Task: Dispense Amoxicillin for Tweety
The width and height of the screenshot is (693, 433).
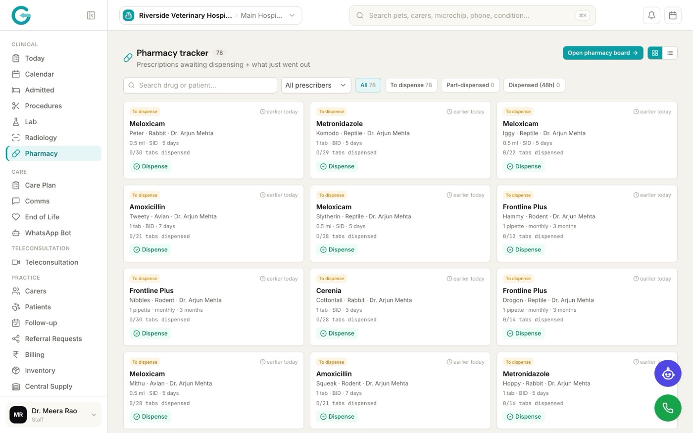Action: pos(150,250)
